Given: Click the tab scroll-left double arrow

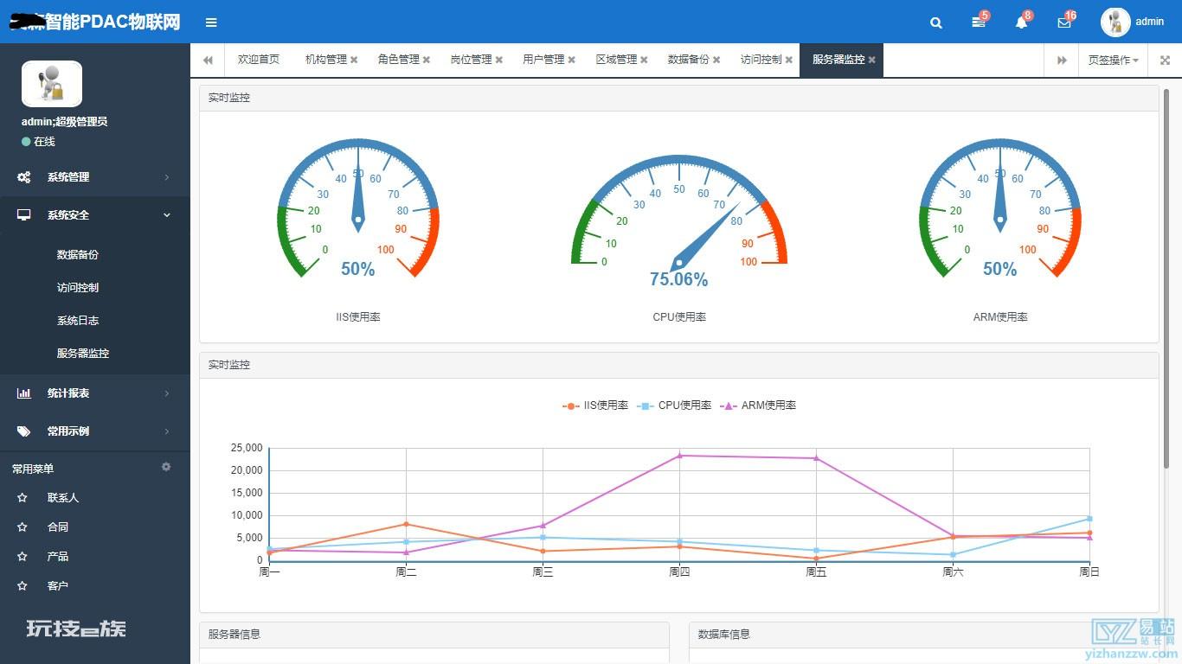Looking at the screenshot, I should pos(208,60).
